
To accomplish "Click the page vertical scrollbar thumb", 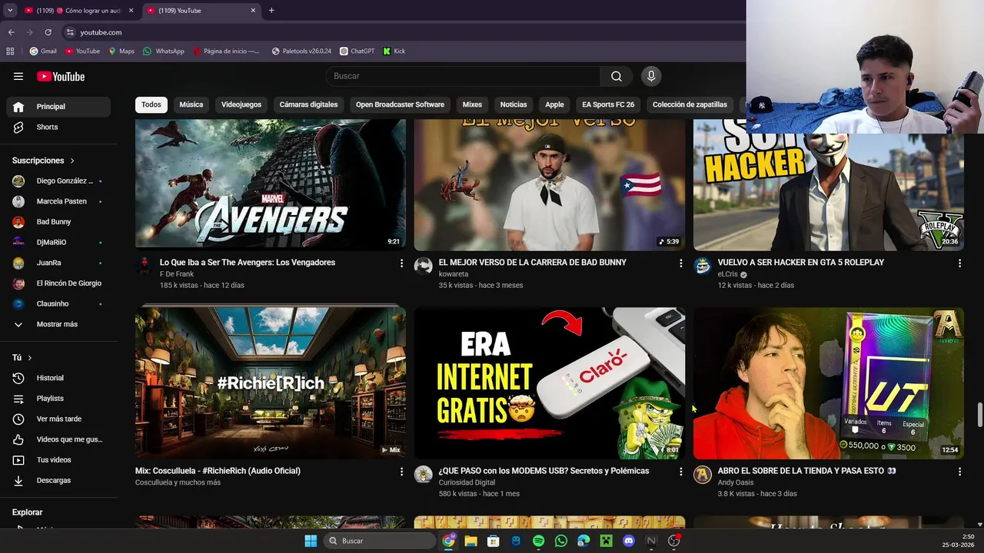I will [980, 415].
